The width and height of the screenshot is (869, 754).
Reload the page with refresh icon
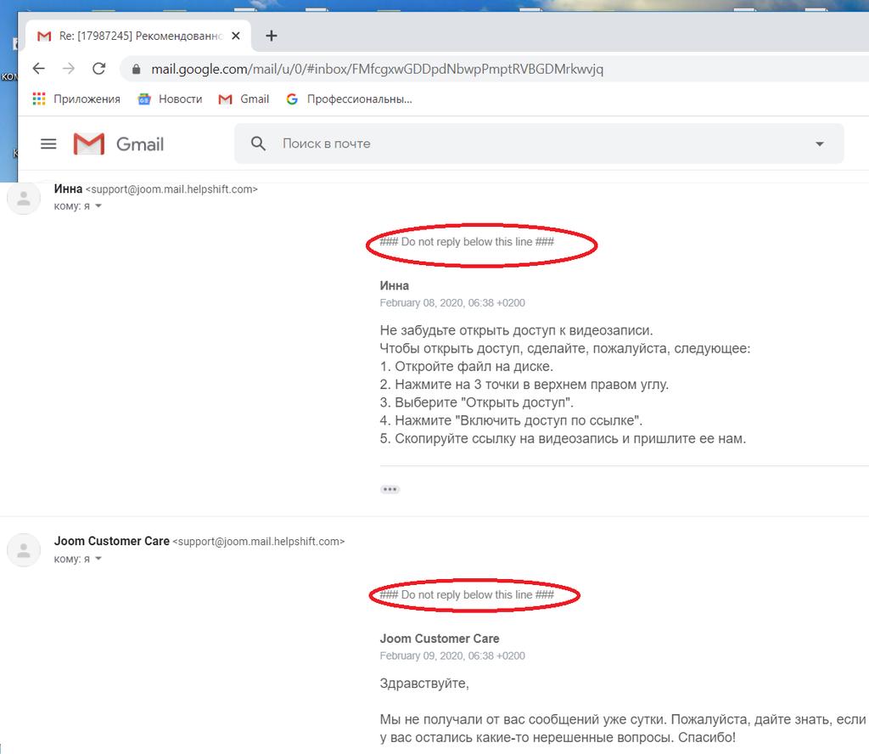point(99,69)
